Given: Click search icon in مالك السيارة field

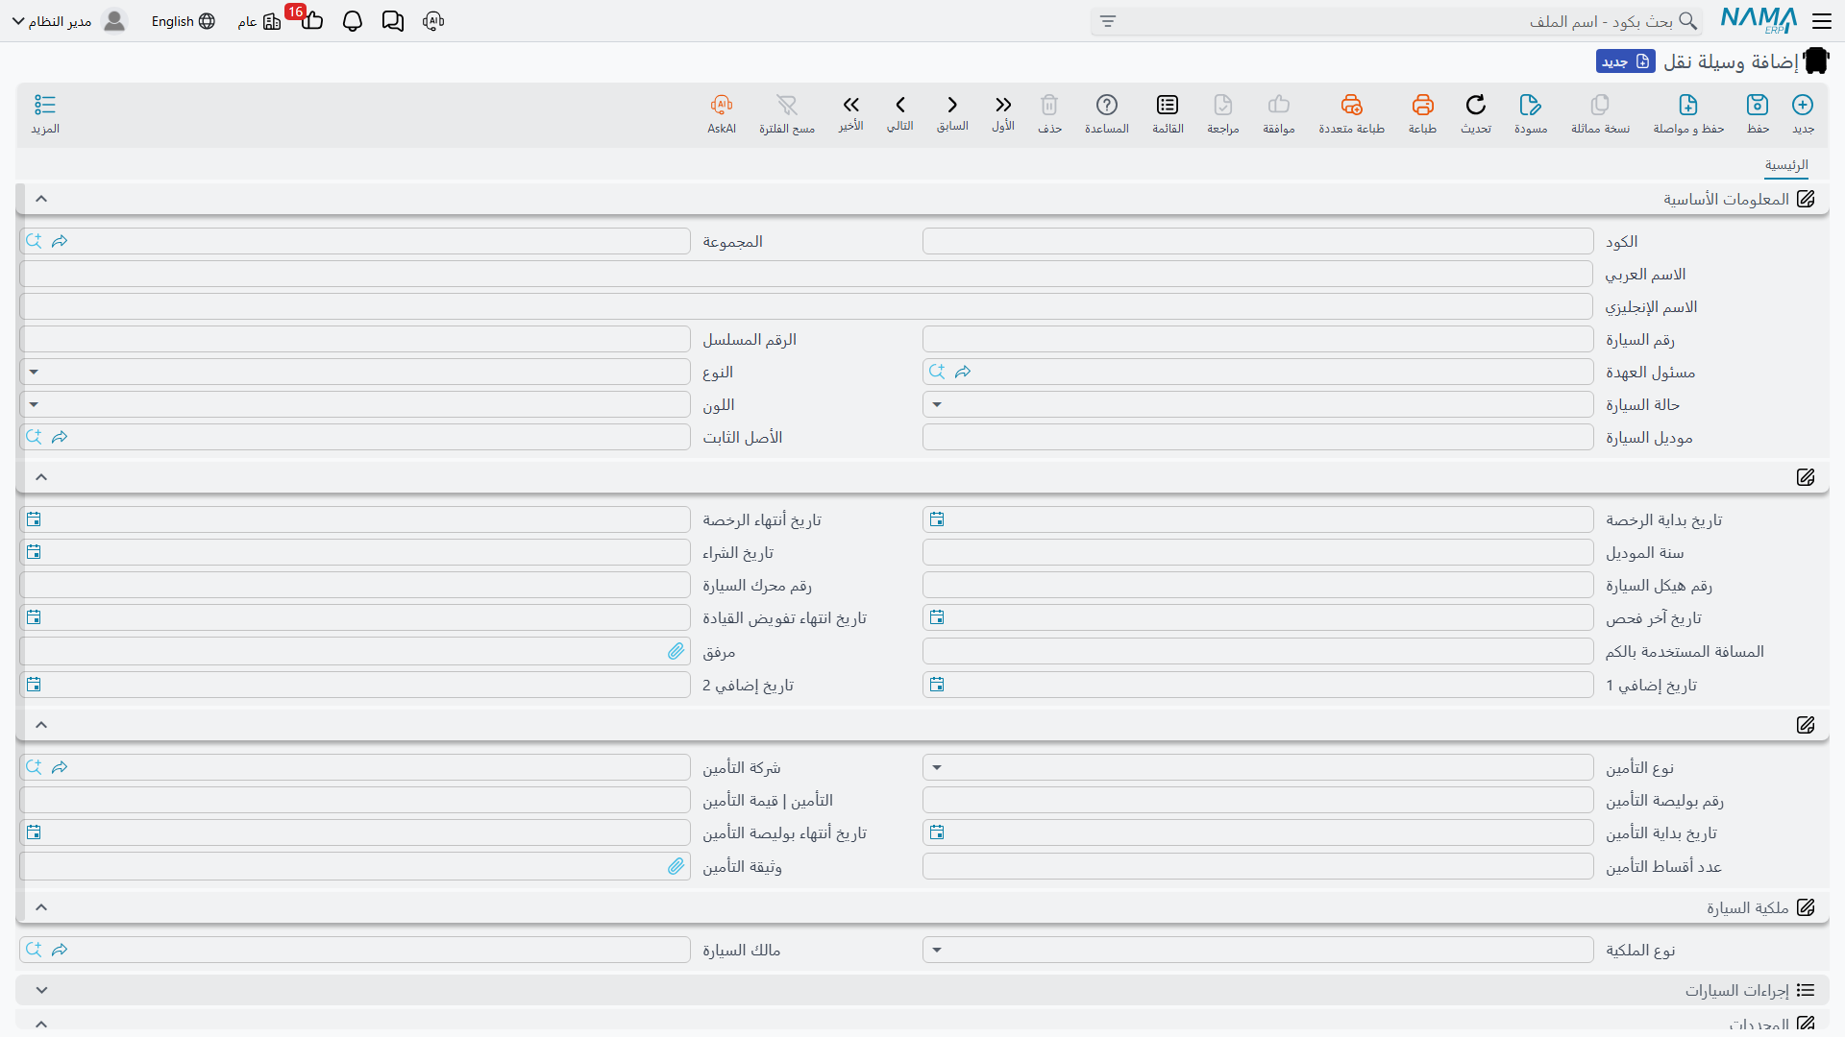Looking at the screenshot, I should coord(34,950).
